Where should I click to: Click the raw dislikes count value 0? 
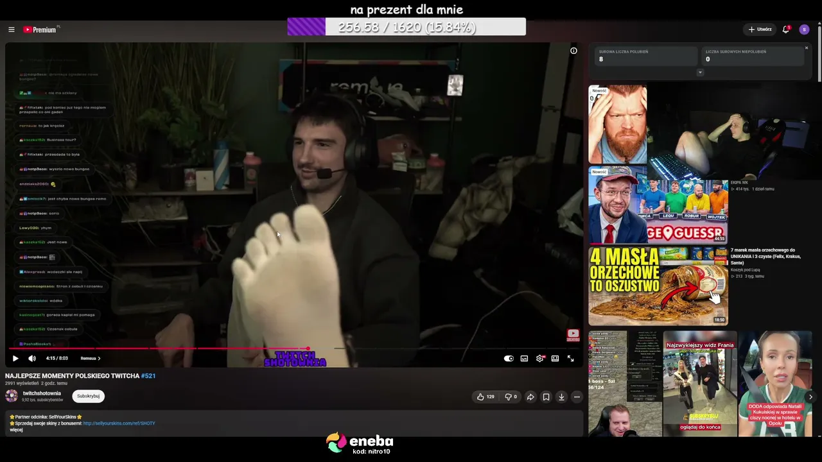click(708, 59)
